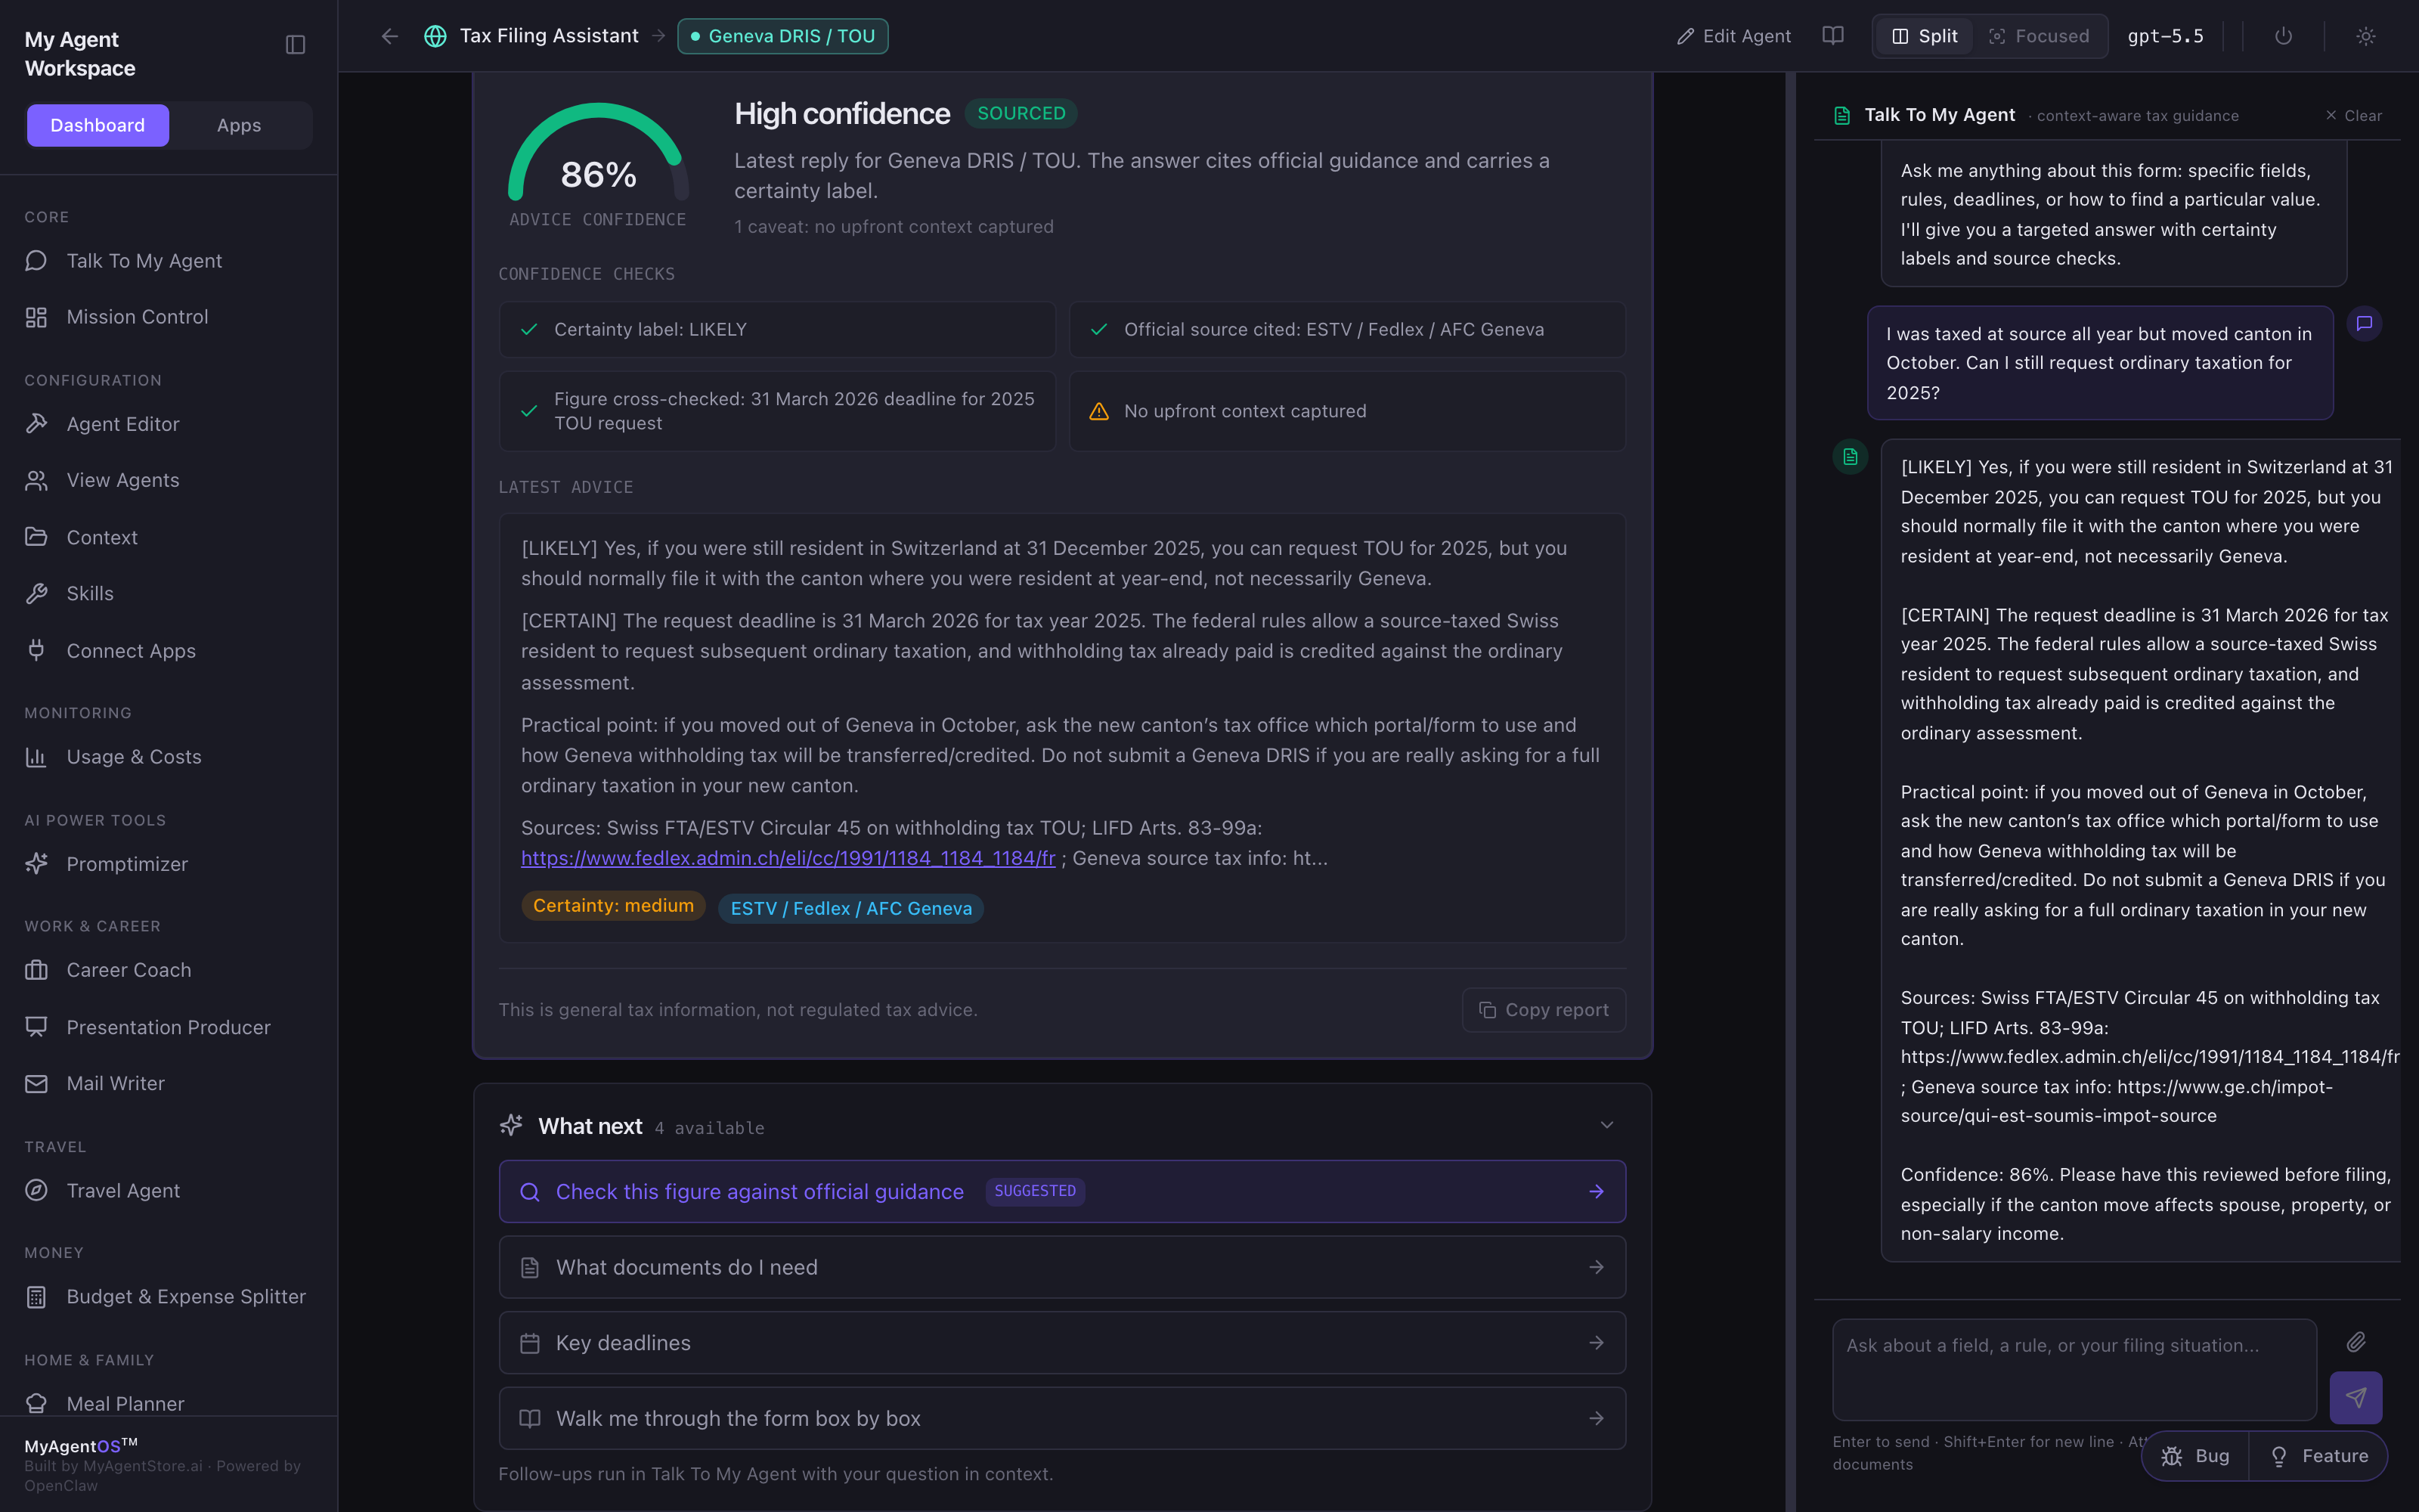This screenshot has height=1512, width=2419.
Task: Click the back arrow in header
Action: coord(390,36)
